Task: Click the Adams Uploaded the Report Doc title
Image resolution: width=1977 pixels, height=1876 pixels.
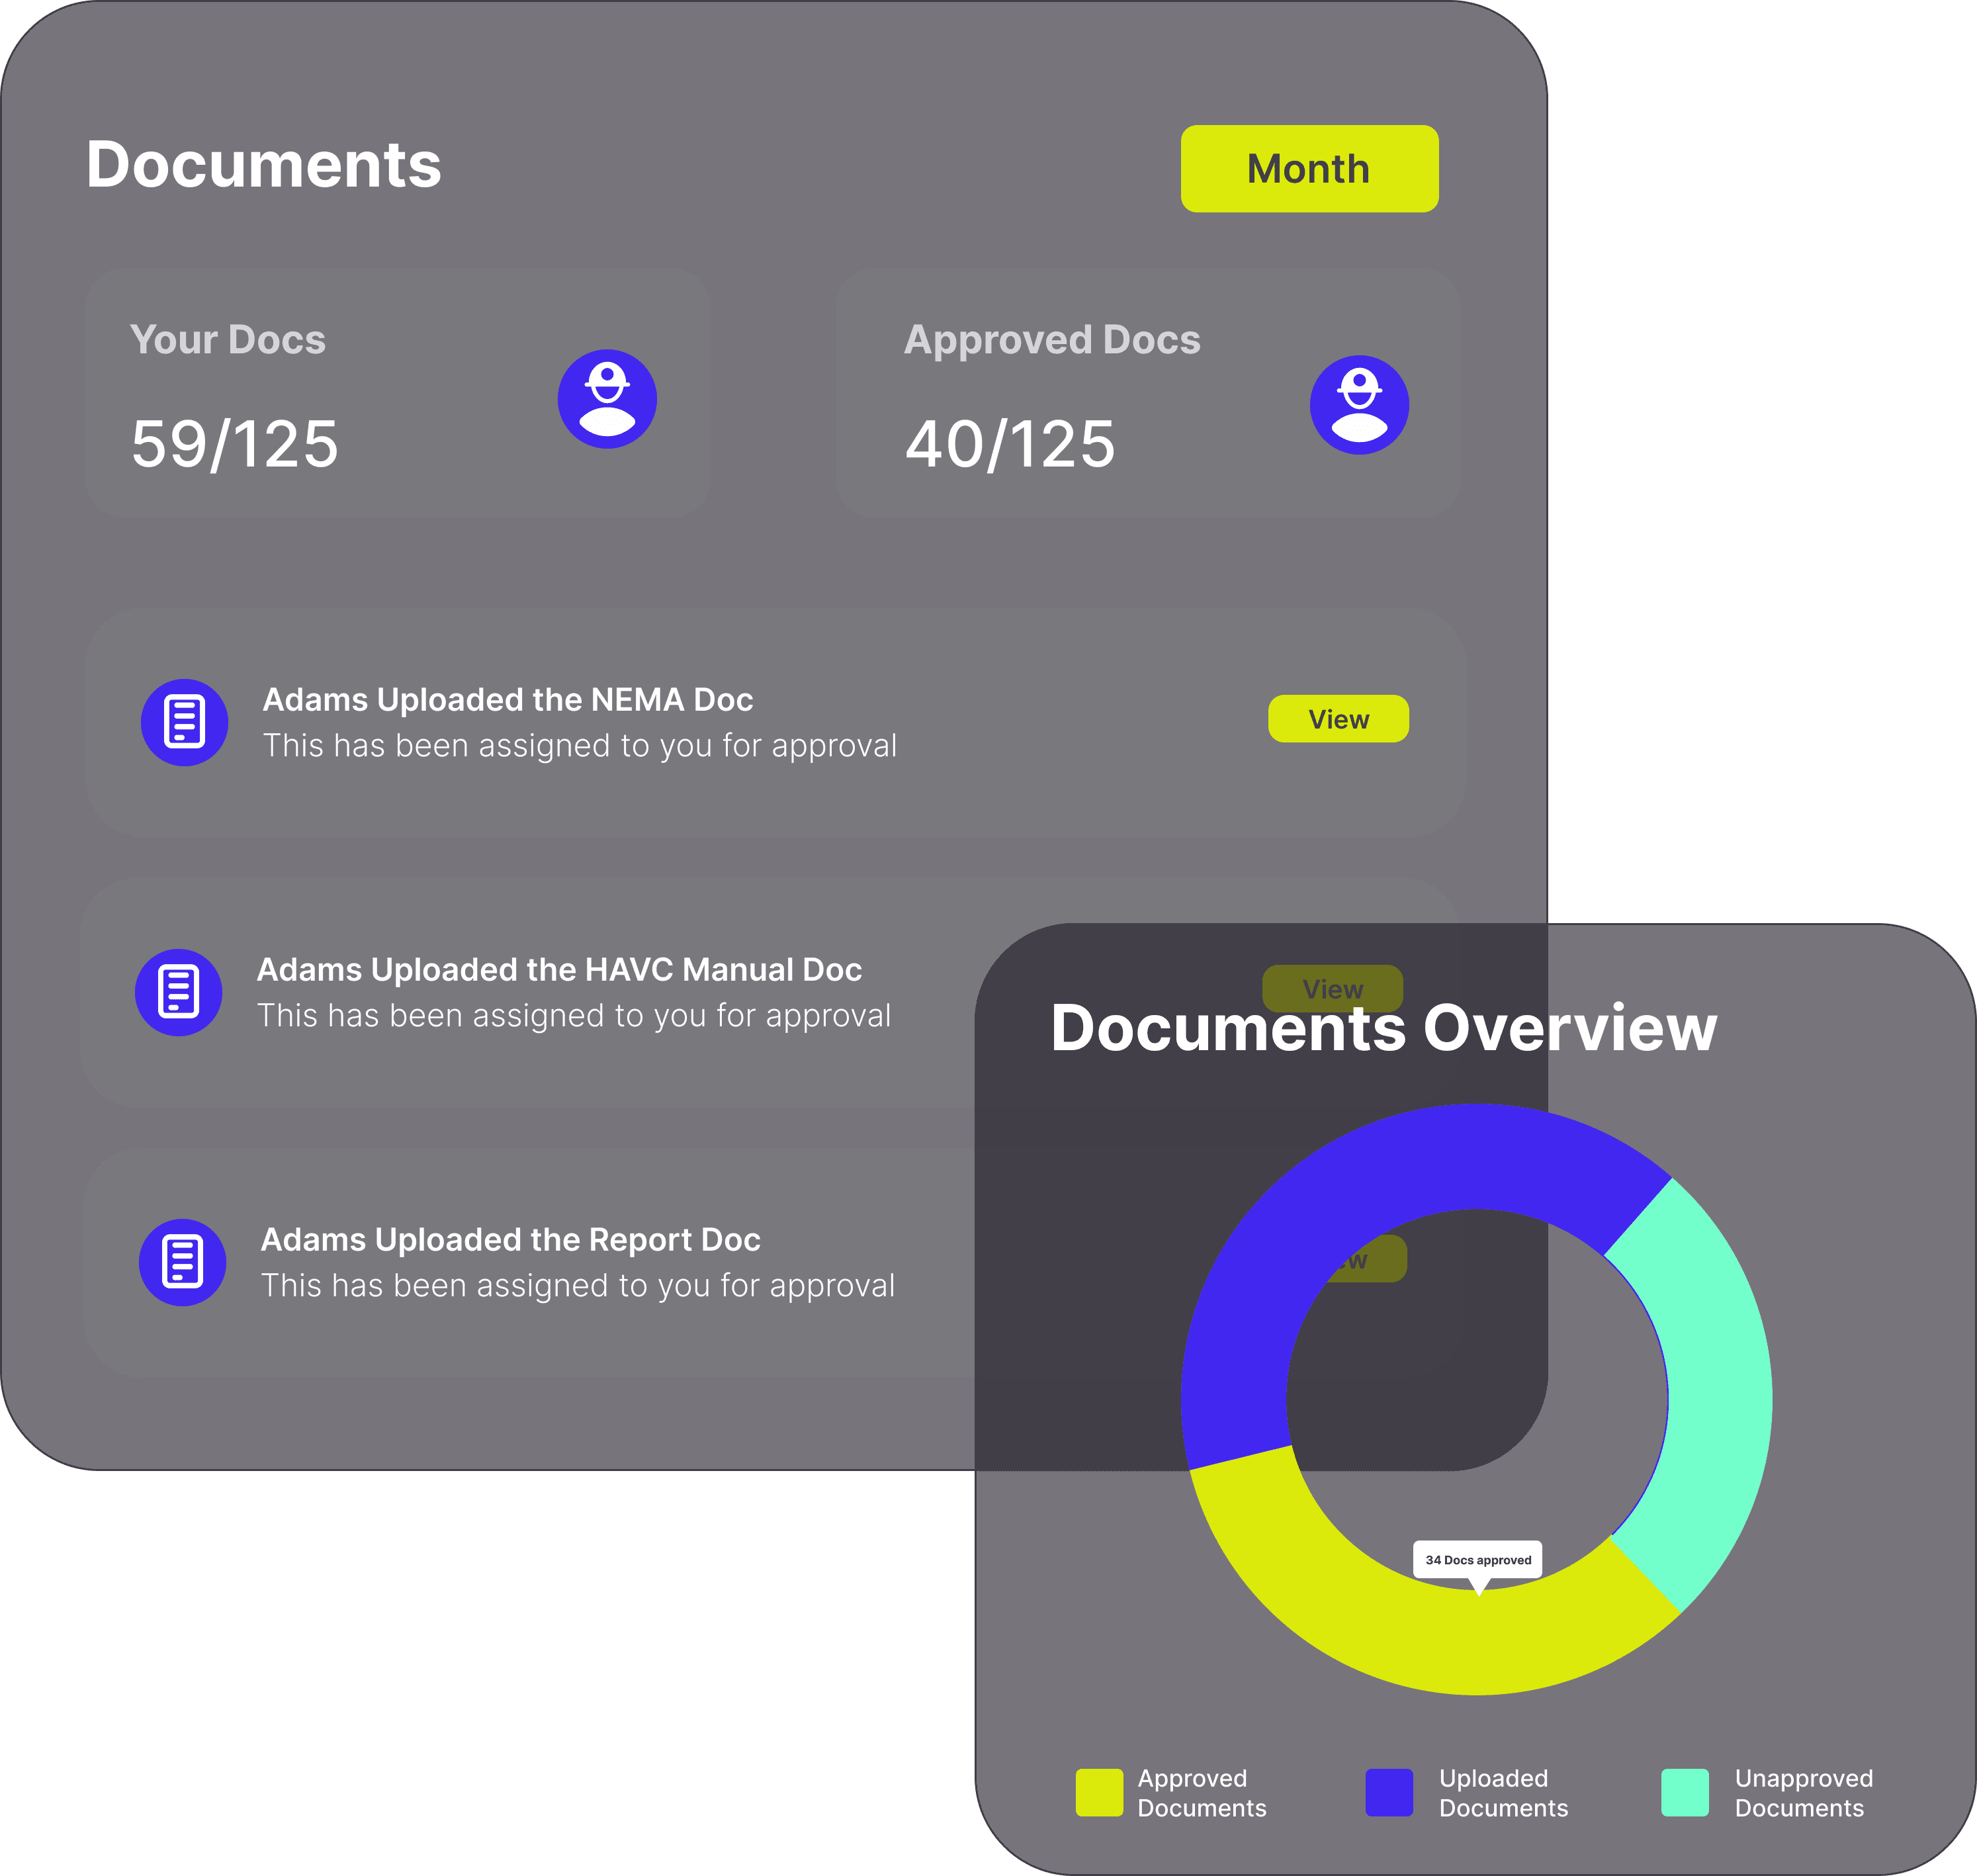Action: pos(510,1239)
